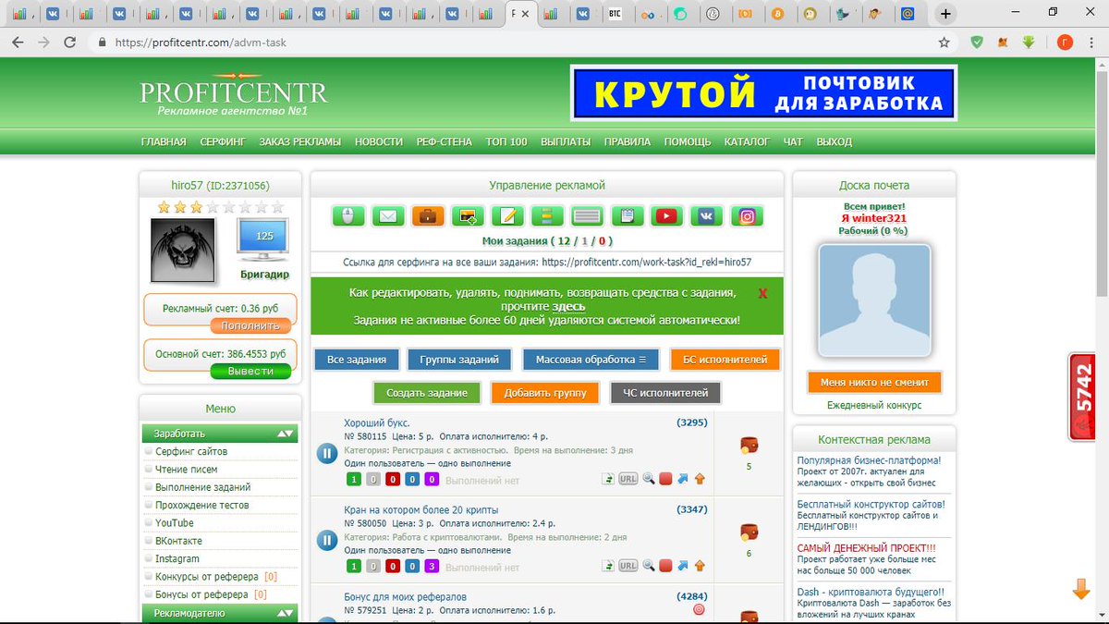Image resolution: width=1109 pixels, height=624 pixels.
Task: Click the purple "3" counter of task 580050
Action: click(x=431, y=566)
